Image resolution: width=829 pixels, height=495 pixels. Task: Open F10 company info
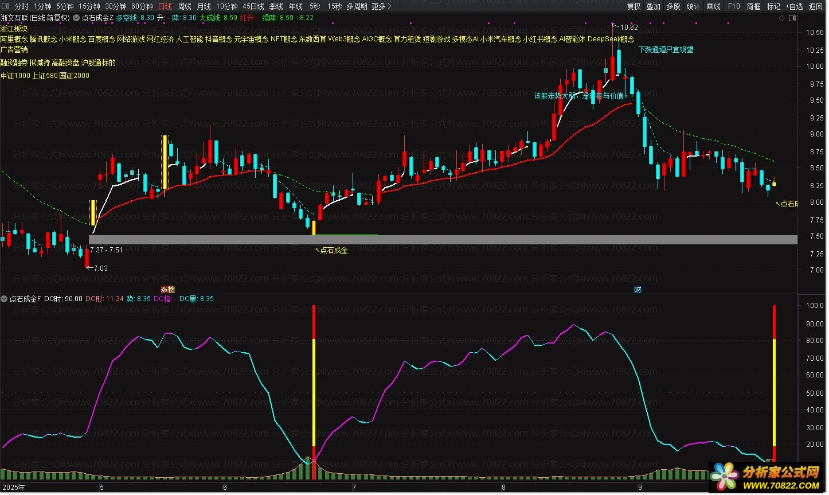coord(734,6)
